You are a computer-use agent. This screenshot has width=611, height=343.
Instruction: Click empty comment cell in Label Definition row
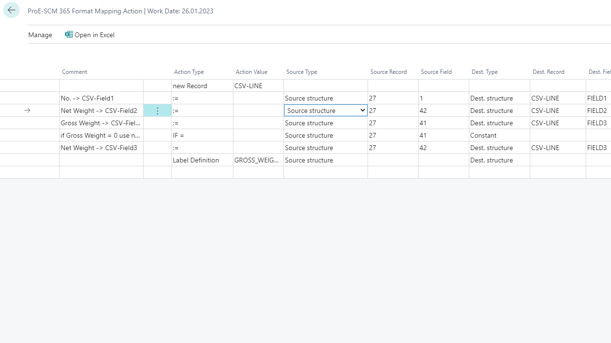click(x=101, y=160)
